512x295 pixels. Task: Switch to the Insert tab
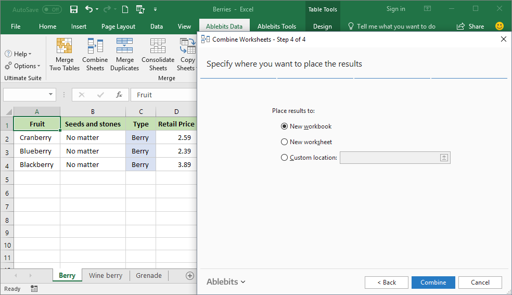(x=79, y=27)
